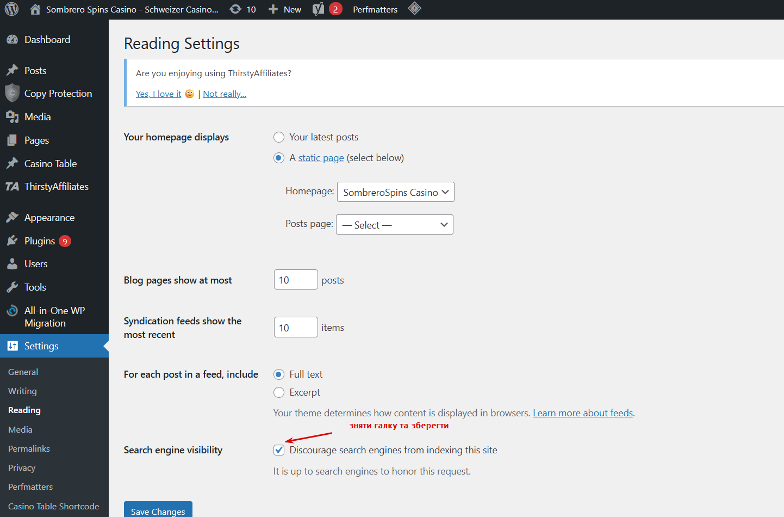Click the Posts pushpin icon
This screenshot has width=784, height=517.
[x=12, y=71]
